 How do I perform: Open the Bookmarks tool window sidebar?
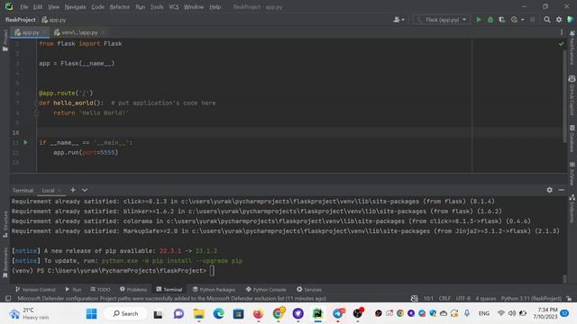5,262
